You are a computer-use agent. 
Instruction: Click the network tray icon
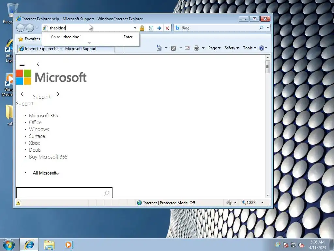tap(293, 245)
